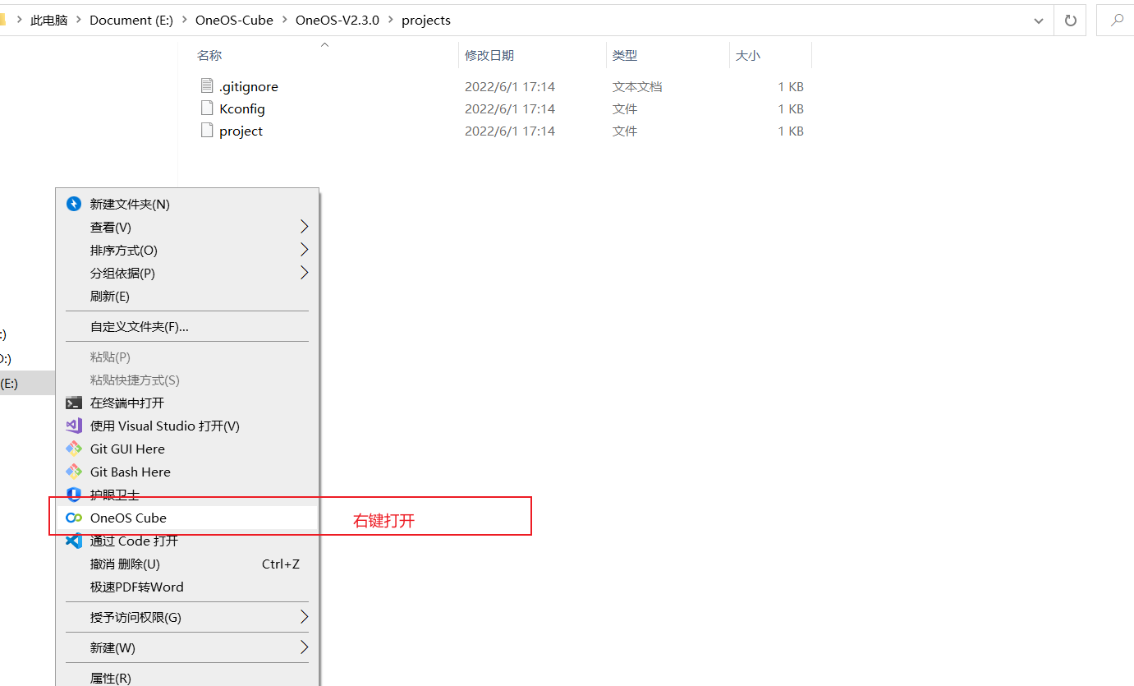Choose 刷新(E) from context menu
The image size is (1134, 686).
187,296
